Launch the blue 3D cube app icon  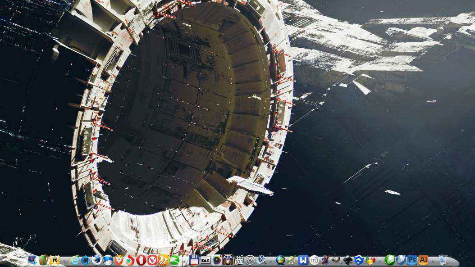(359, 260)
